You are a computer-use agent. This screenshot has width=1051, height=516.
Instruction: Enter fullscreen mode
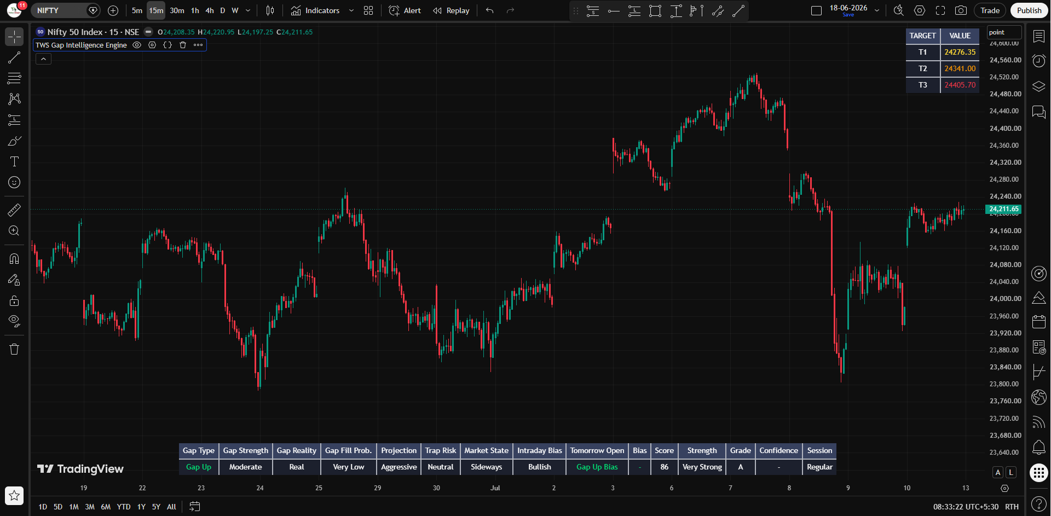coord(940,10)
